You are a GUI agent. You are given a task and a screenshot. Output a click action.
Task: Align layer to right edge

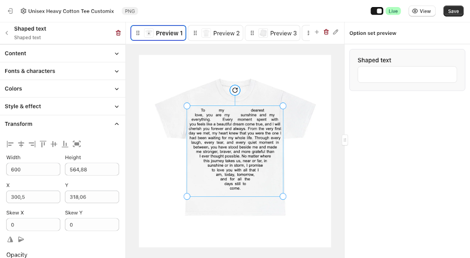tap(32, 144)
